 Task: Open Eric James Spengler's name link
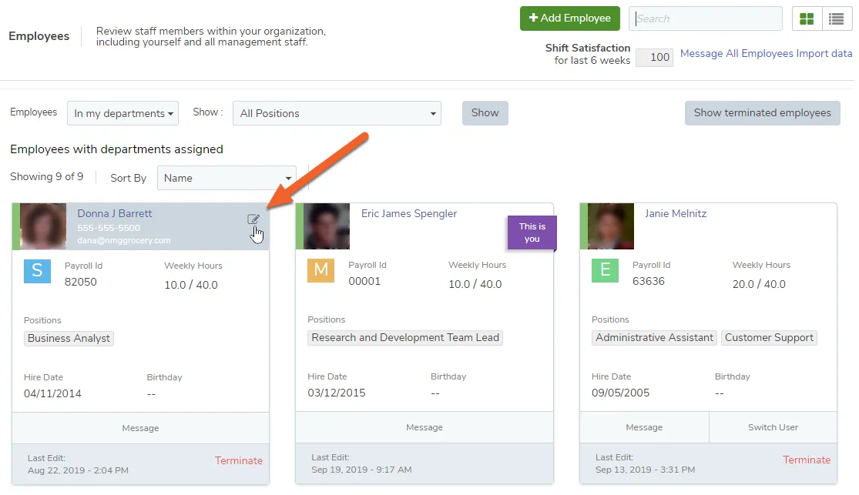pos(408,213)
